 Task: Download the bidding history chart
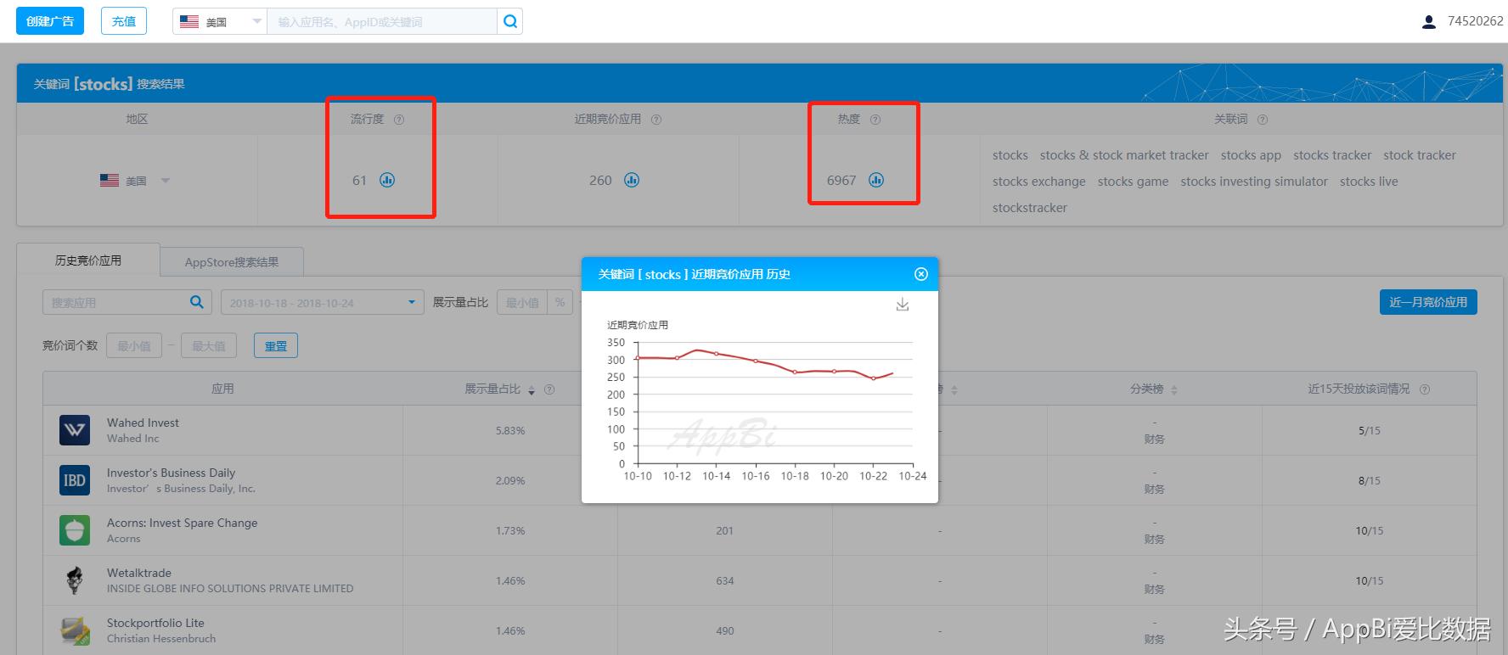[x=903, y=305]
